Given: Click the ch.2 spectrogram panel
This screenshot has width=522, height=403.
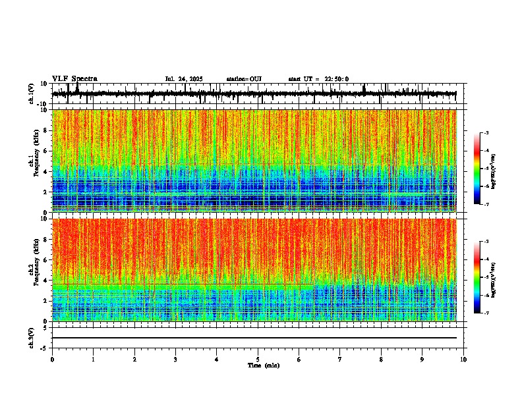Looking at the screenshot, I should coord(254,270).
